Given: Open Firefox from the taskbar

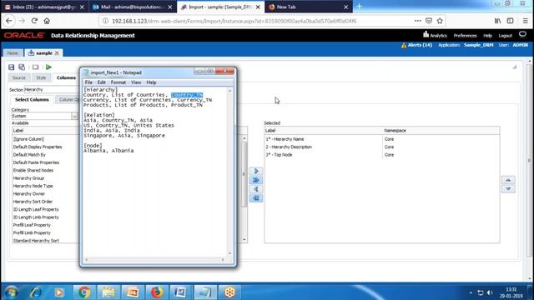Looking at the screenshot, I should [x=157, y=292].
